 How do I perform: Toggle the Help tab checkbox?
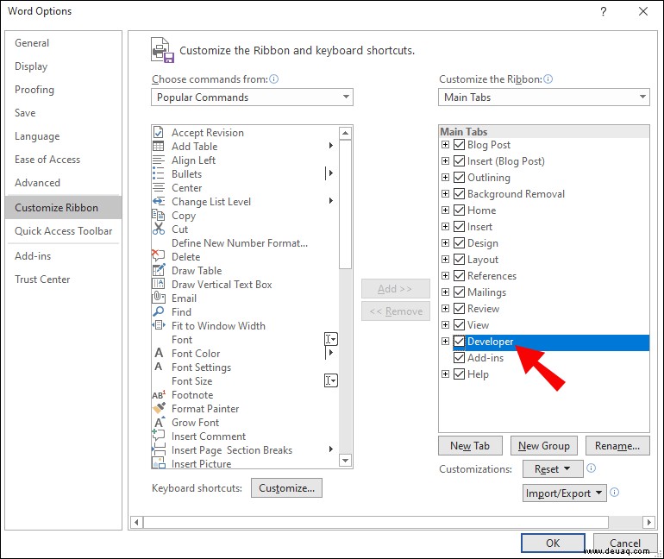(459, 374)
